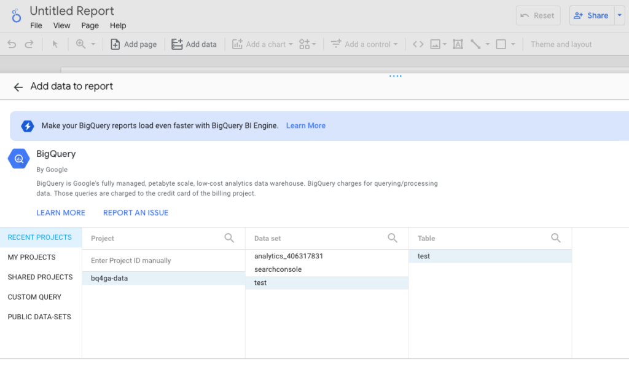Click the LEARN MORE link under BigQuery

tap(61, 213)
